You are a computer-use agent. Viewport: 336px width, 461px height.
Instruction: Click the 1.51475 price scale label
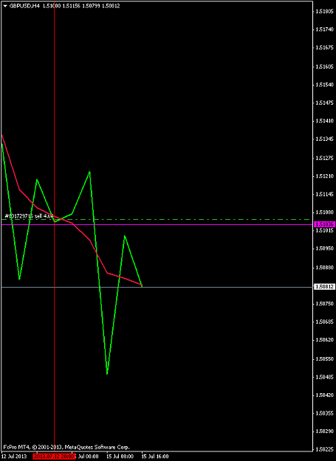[x=325, y=103]
